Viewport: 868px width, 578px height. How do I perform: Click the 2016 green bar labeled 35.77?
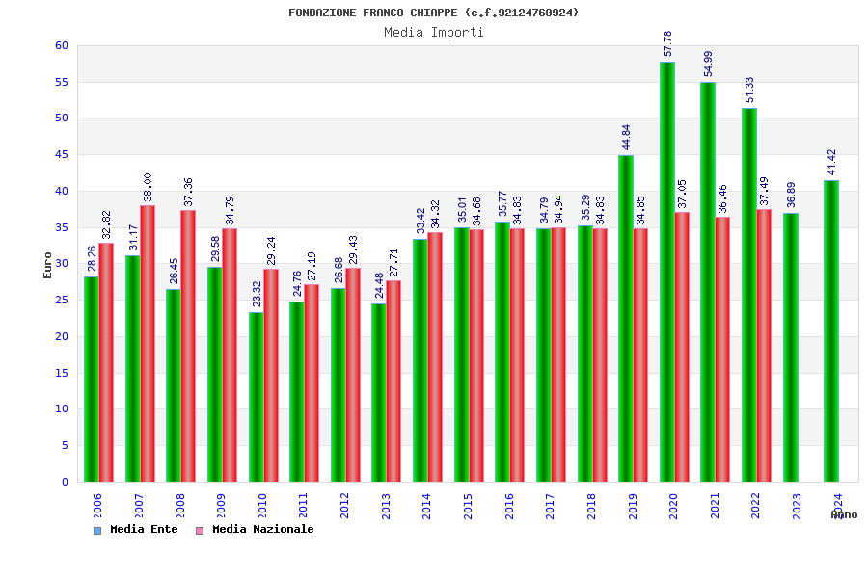[502, 352]
